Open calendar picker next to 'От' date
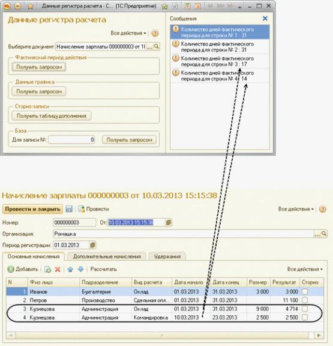Viewport: 333px width, 346px height. click(169, 222)
